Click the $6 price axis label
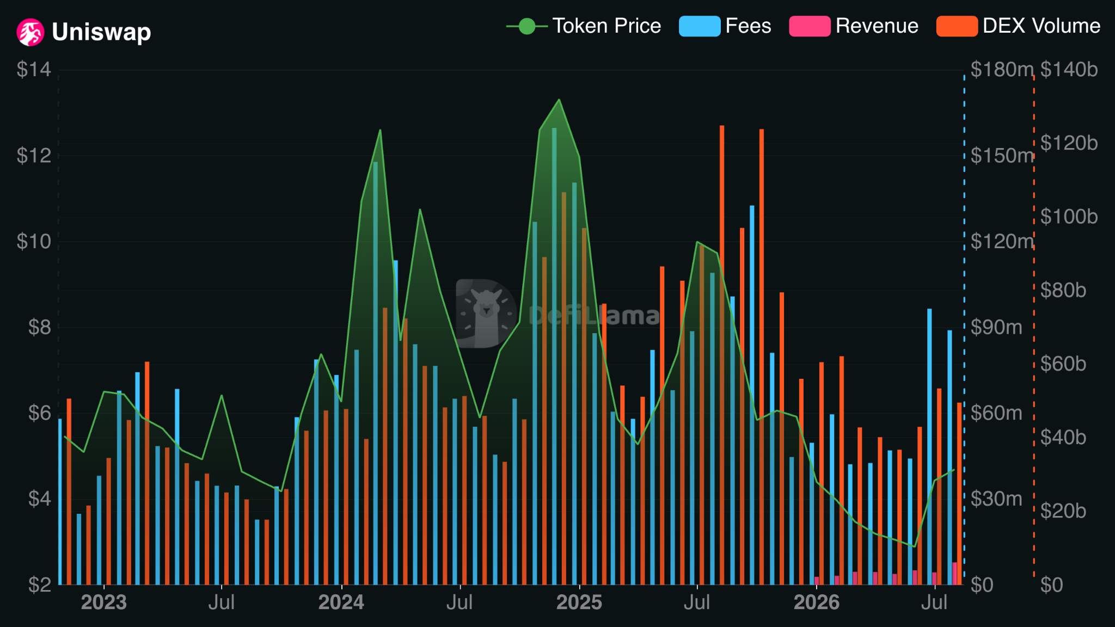Screen dimensions: 1115x627 (x=40, y=413)
